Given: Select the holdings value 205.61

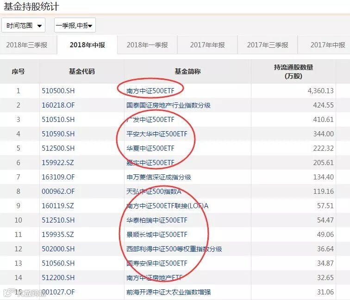Looking at the screenshot, I should point(323,162).
